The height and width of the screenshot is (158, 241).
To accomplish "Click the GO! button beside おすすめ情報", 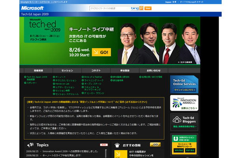I will coord(155,145).
